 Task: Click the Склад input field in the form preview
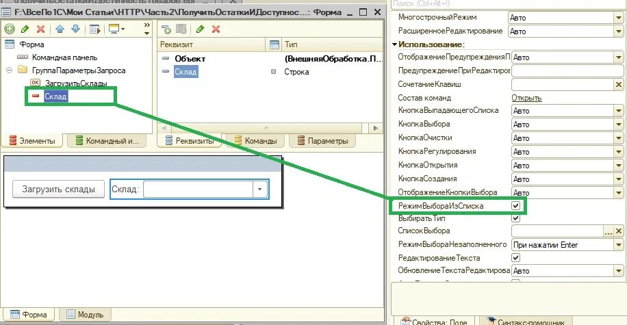pos(198,189)
